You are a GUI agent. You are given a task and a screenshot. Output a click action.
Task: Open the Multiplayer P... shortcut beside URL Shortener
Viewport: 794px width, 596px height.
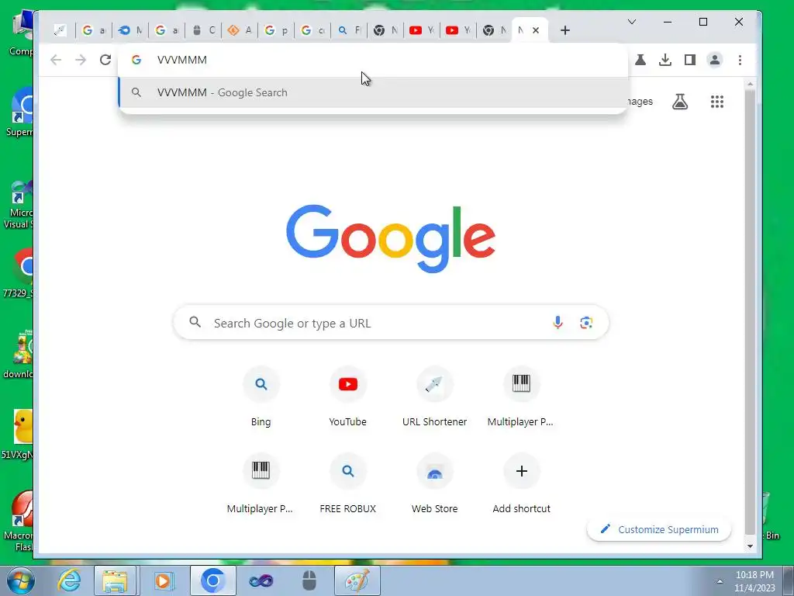pos(521,397)
